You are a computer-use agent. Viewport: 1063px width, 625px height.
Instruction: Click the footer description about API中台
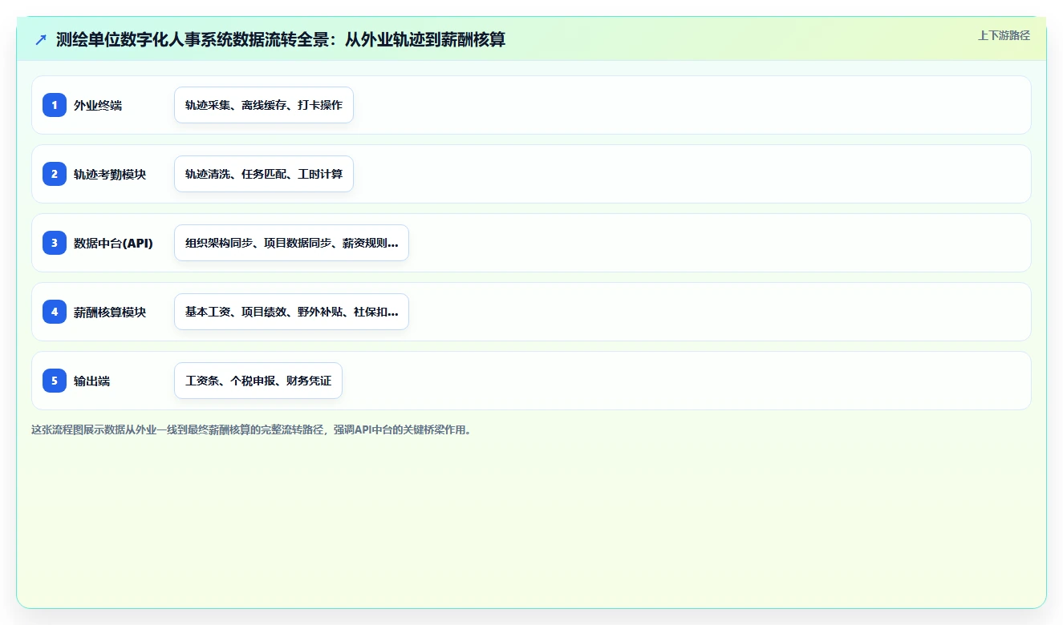[x=253, y=429]
